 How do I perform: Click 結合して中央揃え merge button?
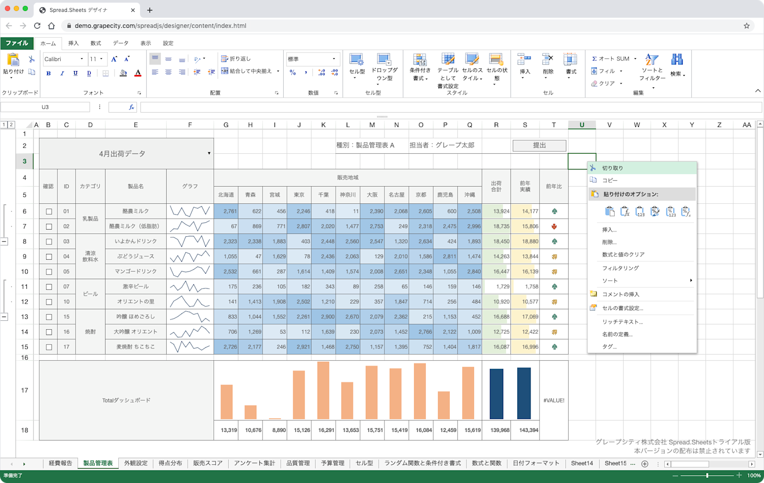(246, 71)
